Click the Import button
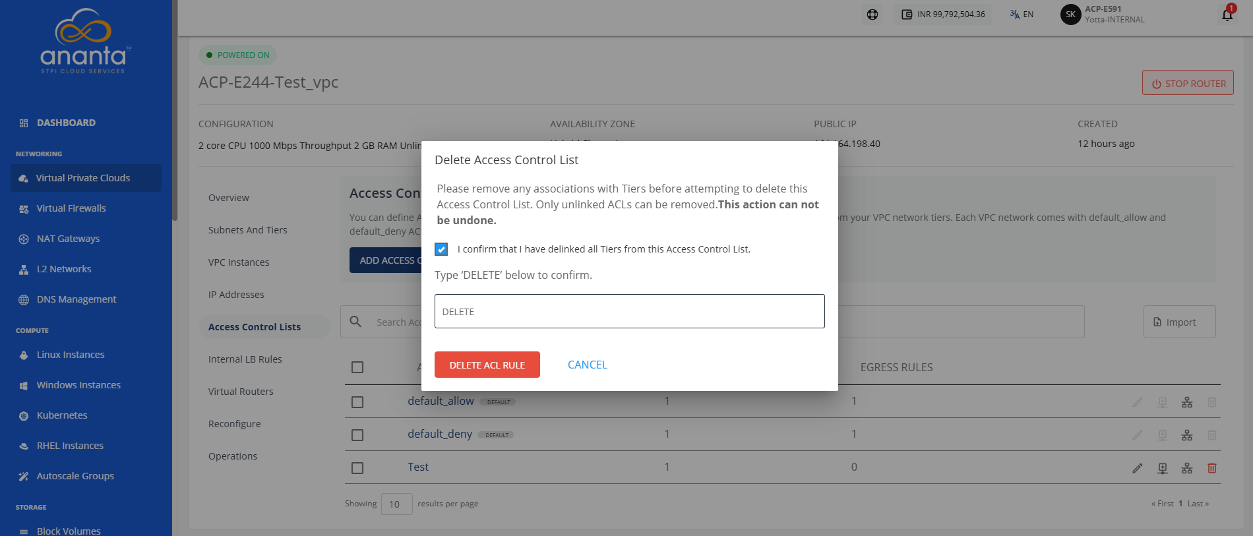The width and height of the screenshot is (1253, 536). [x=1180, y=322]
